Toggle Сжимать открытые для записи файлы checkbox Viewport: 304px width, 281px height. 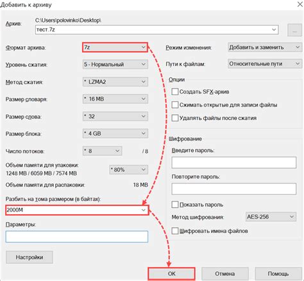click(175, 105)
